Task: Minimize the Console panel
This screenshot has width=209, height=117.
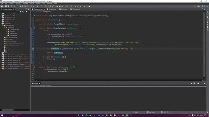Action: pos(202,83)
